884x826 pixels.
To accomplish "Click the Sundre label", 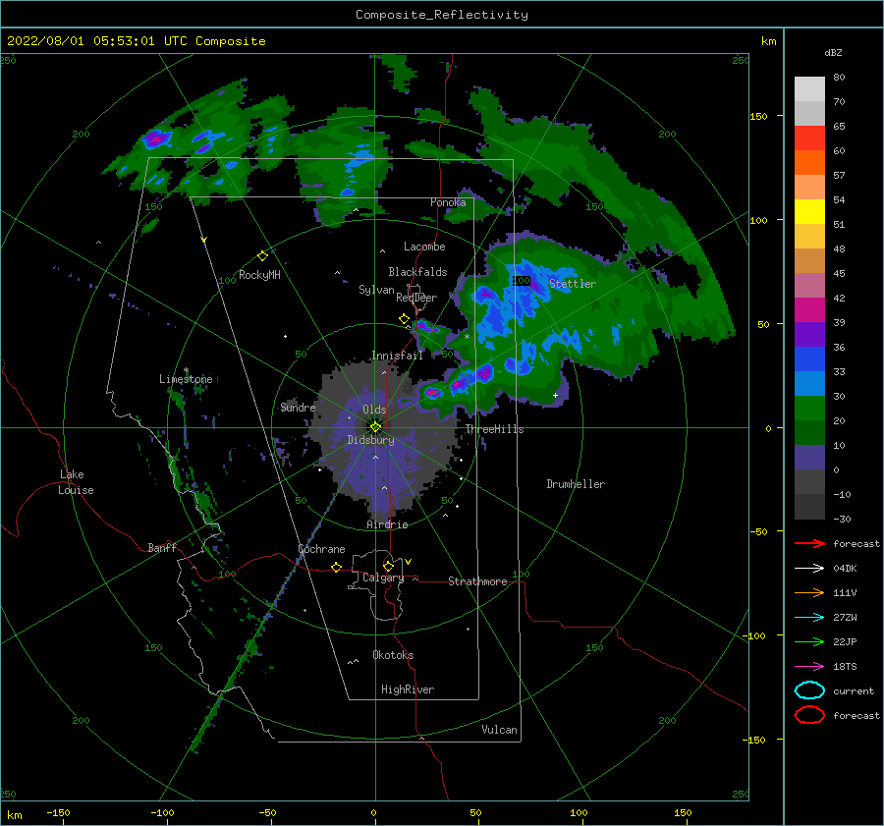I will [298, 407].
